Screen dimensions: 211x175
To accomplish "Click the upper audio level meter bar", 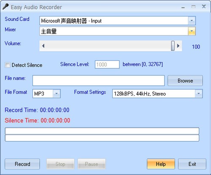I will (102, 131).
